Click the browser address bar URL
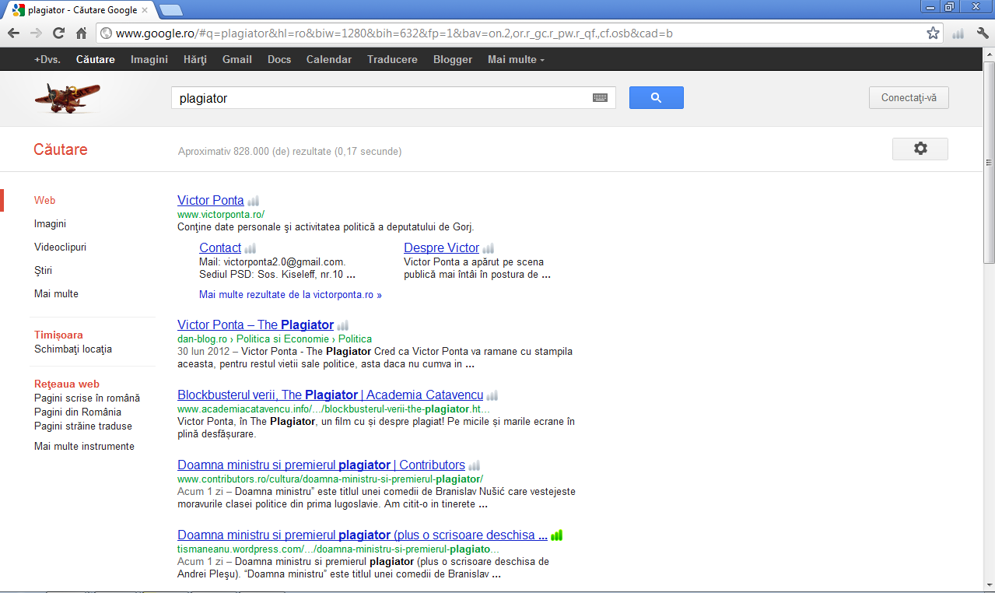Image resolution: width=995 pixels, height=593 pixels. [x=394, y=33]
